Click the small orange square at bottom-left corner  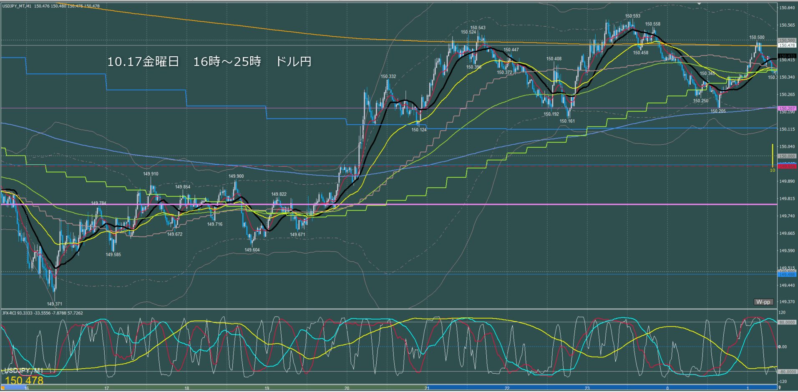[3, 388]
